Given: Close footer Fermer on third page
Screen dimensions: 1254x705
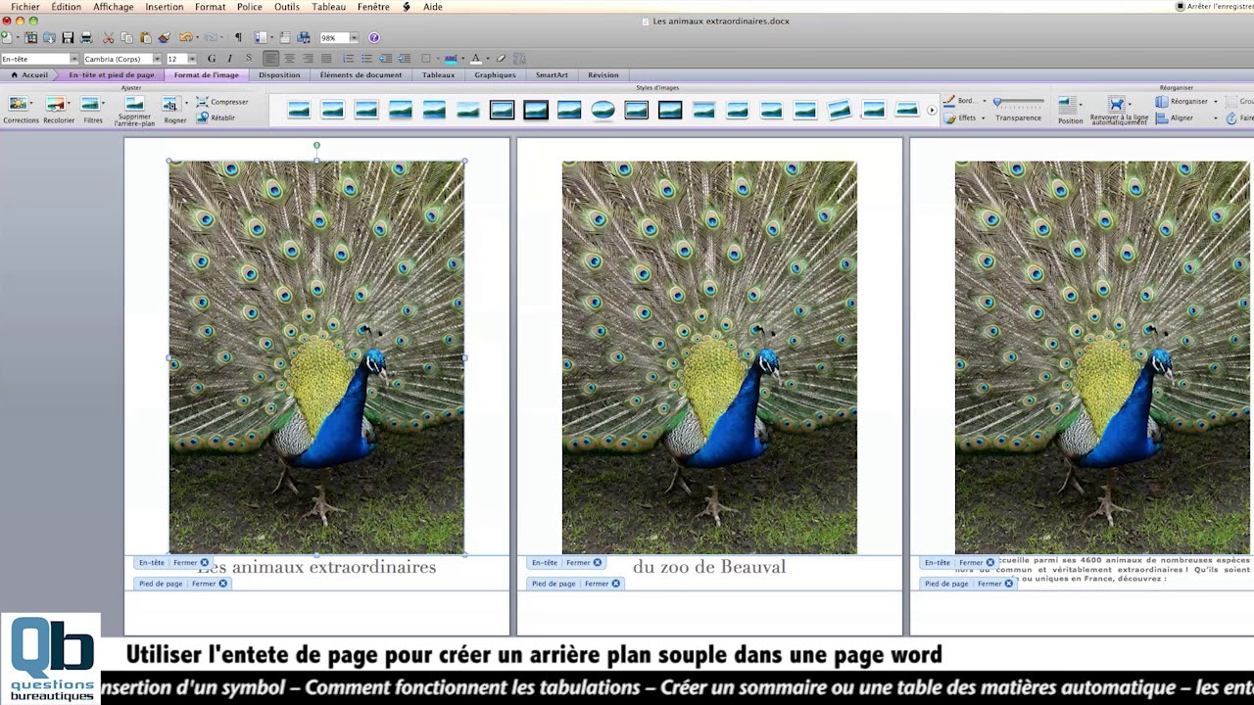Looking at the screenshot, I should point(995,583).
